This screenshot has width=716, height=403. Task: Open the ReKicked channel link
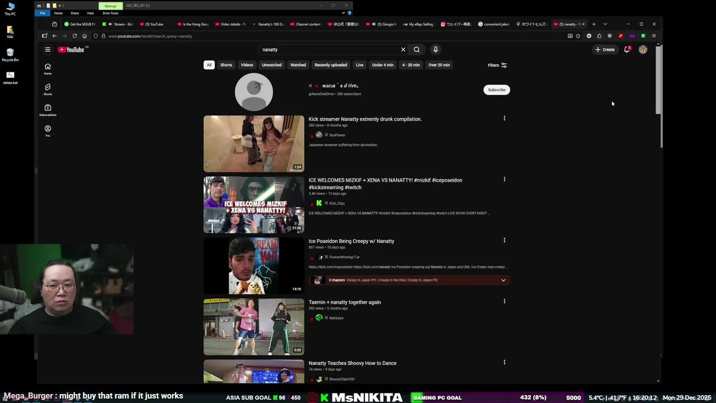tap(336, 318)
